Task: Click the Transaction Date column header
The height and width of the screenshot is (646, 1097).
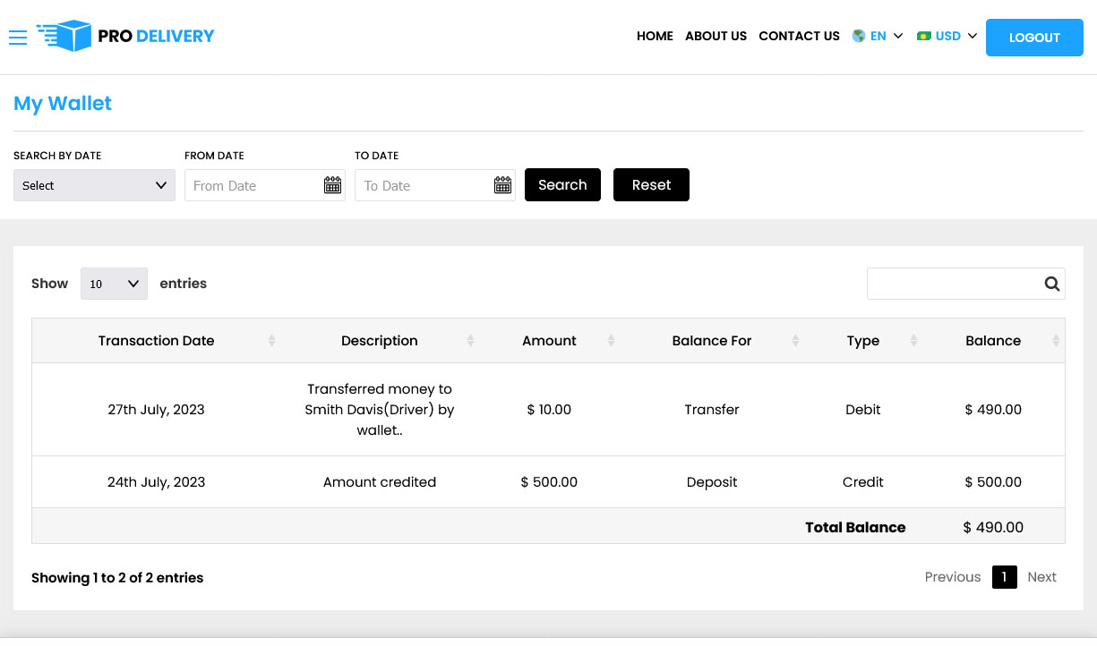Action: coord(156,341)
